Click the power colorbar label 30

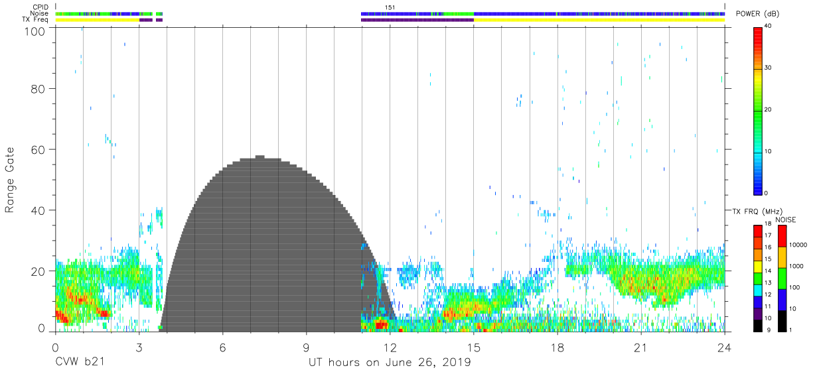click(x=769, y=68)
